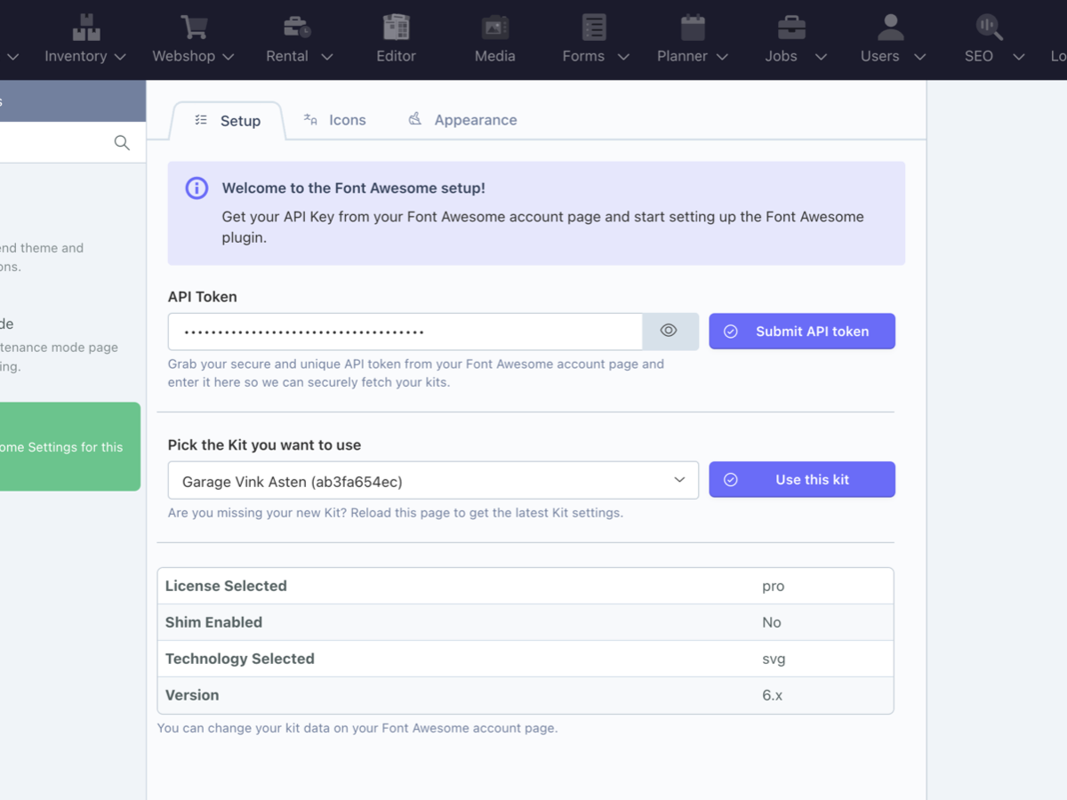Open the Planner calendar icon
Image resolution: width=1067 pixels, height=800 pixels.
coord(693,27)
